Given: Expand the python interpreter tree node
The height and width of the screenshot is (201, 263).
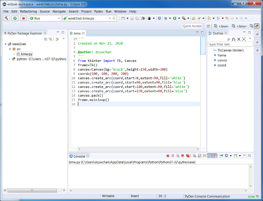Looking at the screenshot, I should point(10,59).
